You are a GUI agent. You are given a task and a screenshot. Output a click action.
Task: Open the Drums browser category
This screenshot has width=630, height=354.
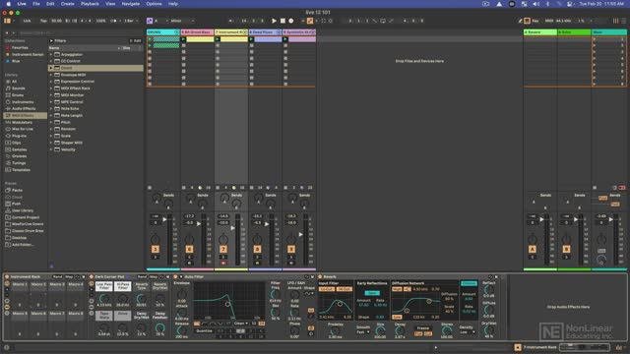point(18,95)
